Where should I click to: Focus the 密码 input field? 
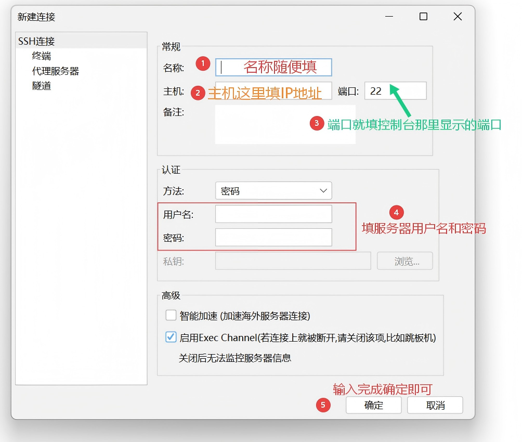tap(273, 238)
